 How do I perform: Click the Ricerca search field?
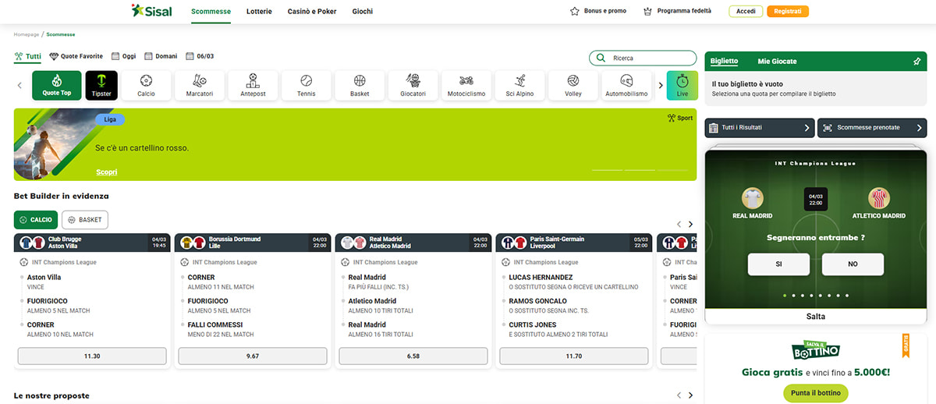643,58
